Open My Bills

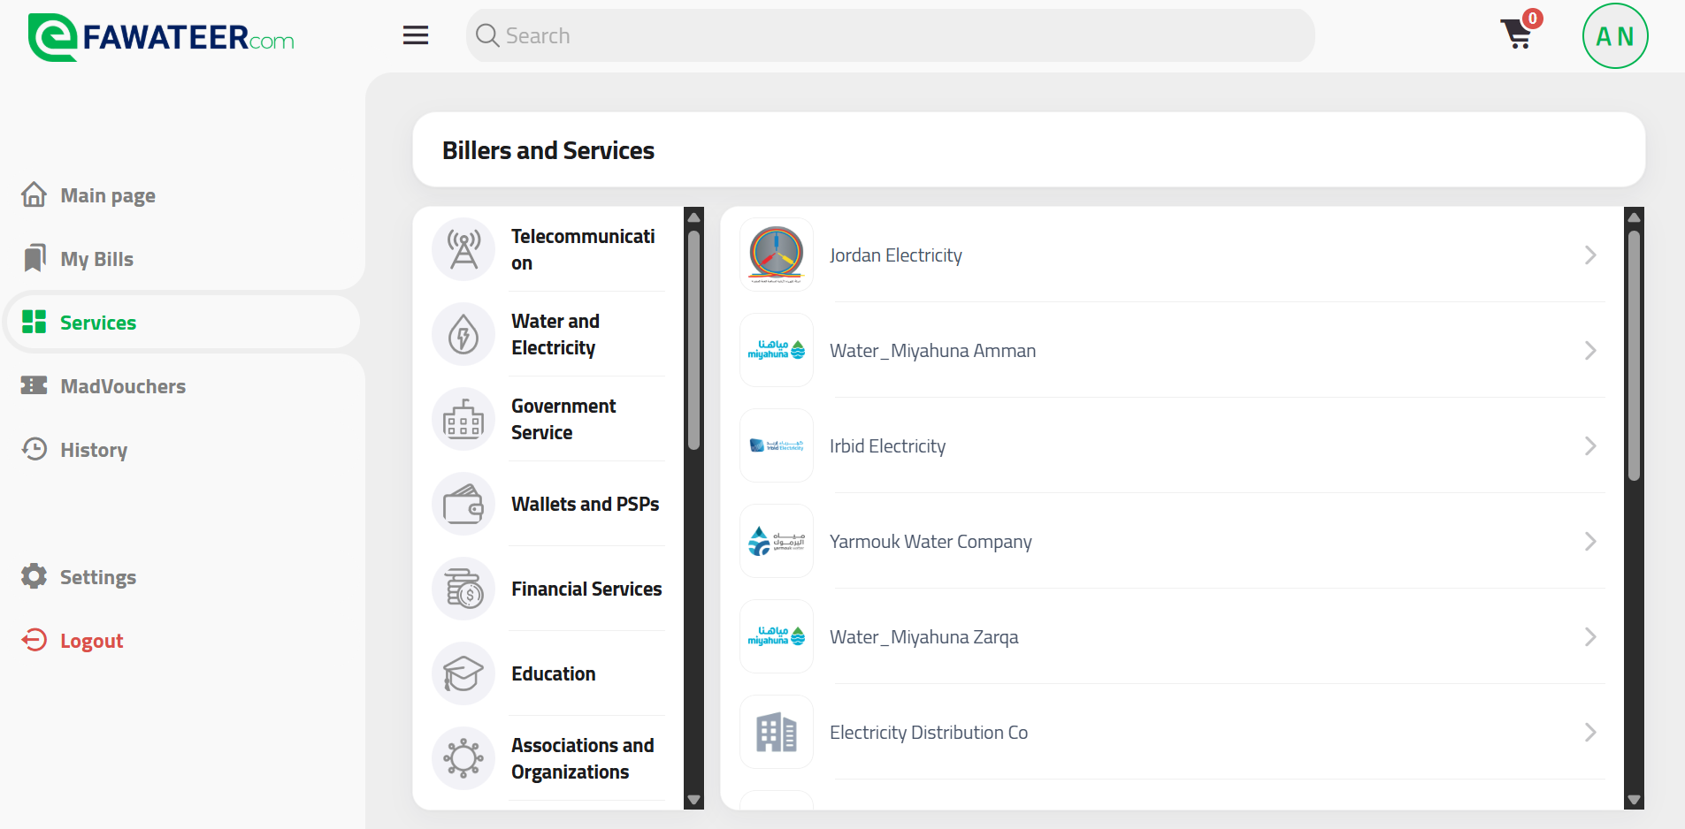(97, 259)
